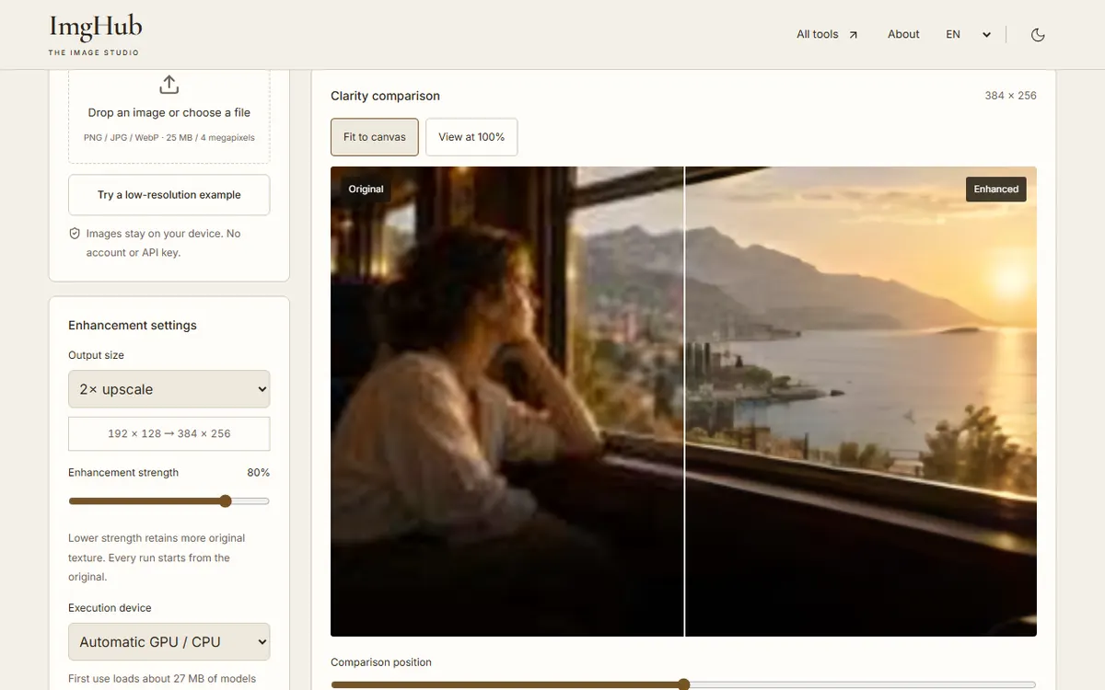Click the privacy shield icon
1105x690 pixels.
pos(75,234)
